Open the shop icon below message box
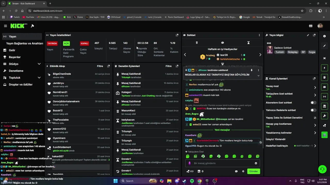Viewport: 330px width, 185px height. 199,171
